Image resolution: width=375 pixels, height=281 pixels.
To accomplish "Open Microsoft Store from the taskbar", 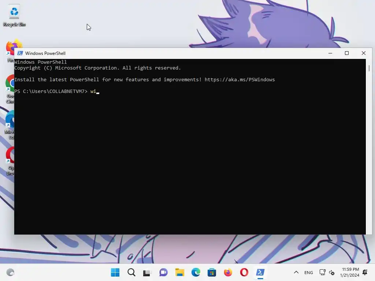I will click(212, 272).
